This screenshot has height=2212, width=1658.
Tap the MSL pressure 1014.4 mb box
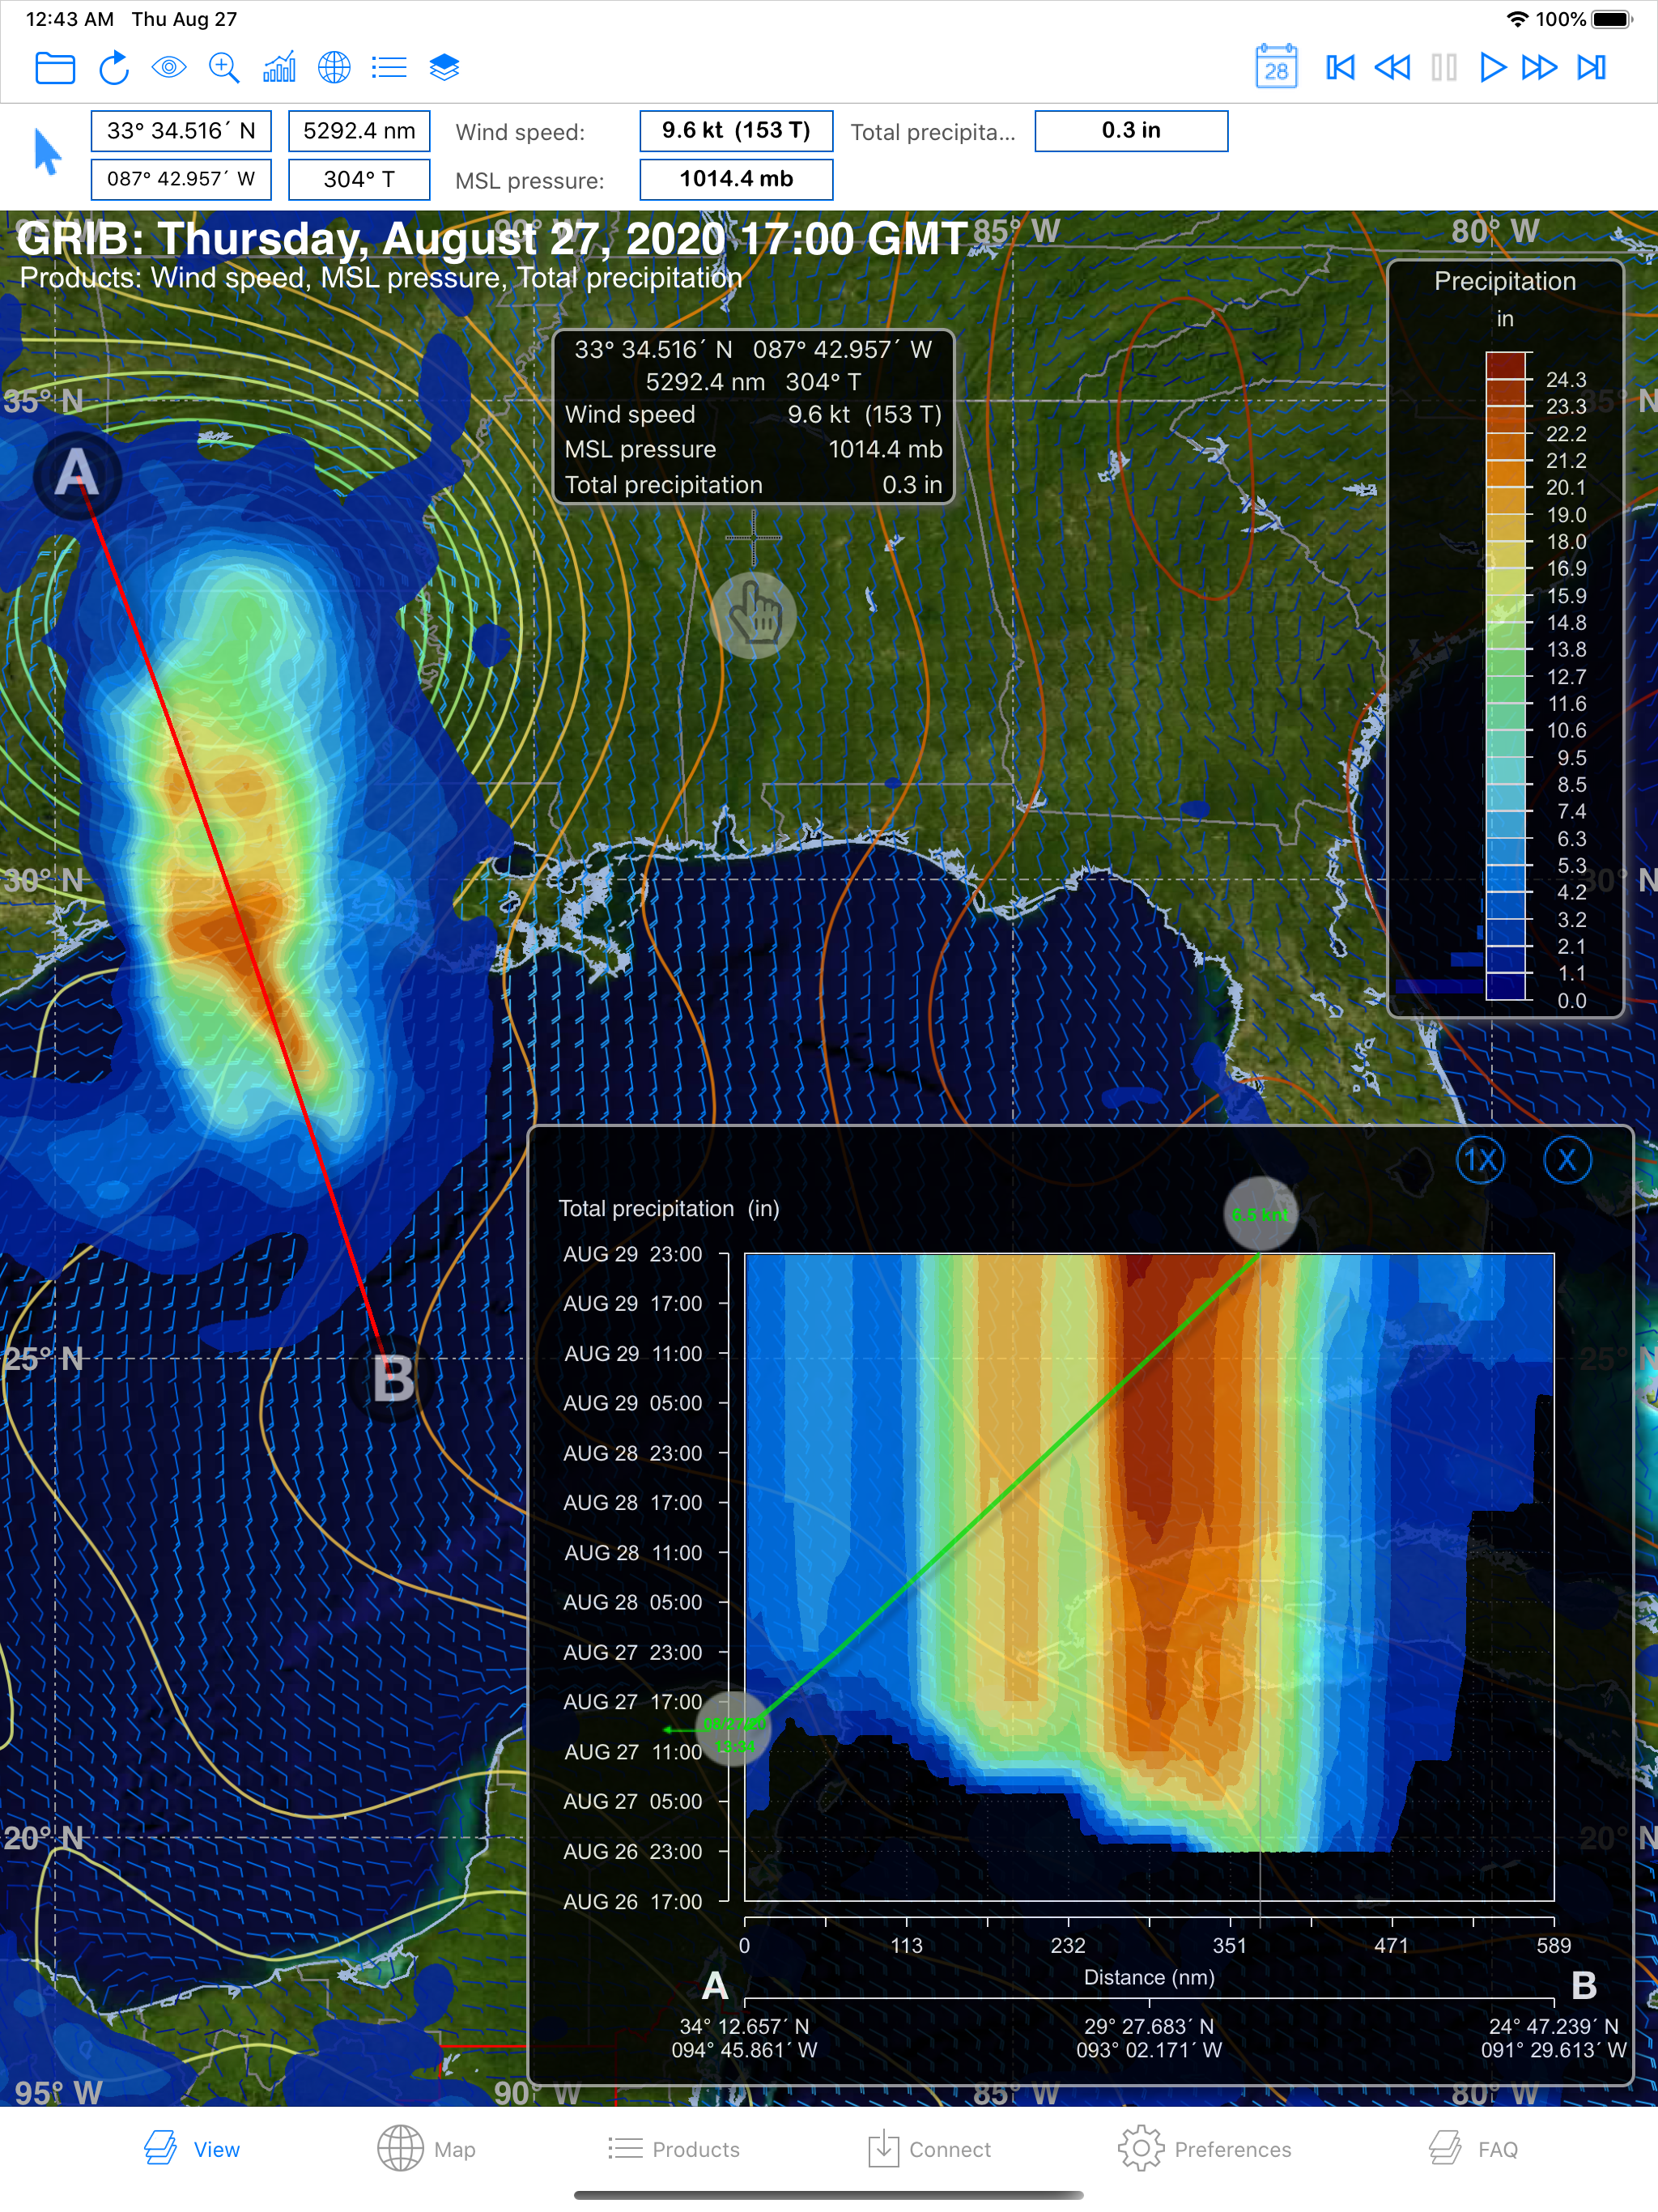736,180
